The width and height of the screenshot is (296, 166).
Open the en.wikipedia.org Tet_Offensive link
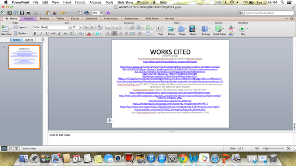[x=170, y=101]
